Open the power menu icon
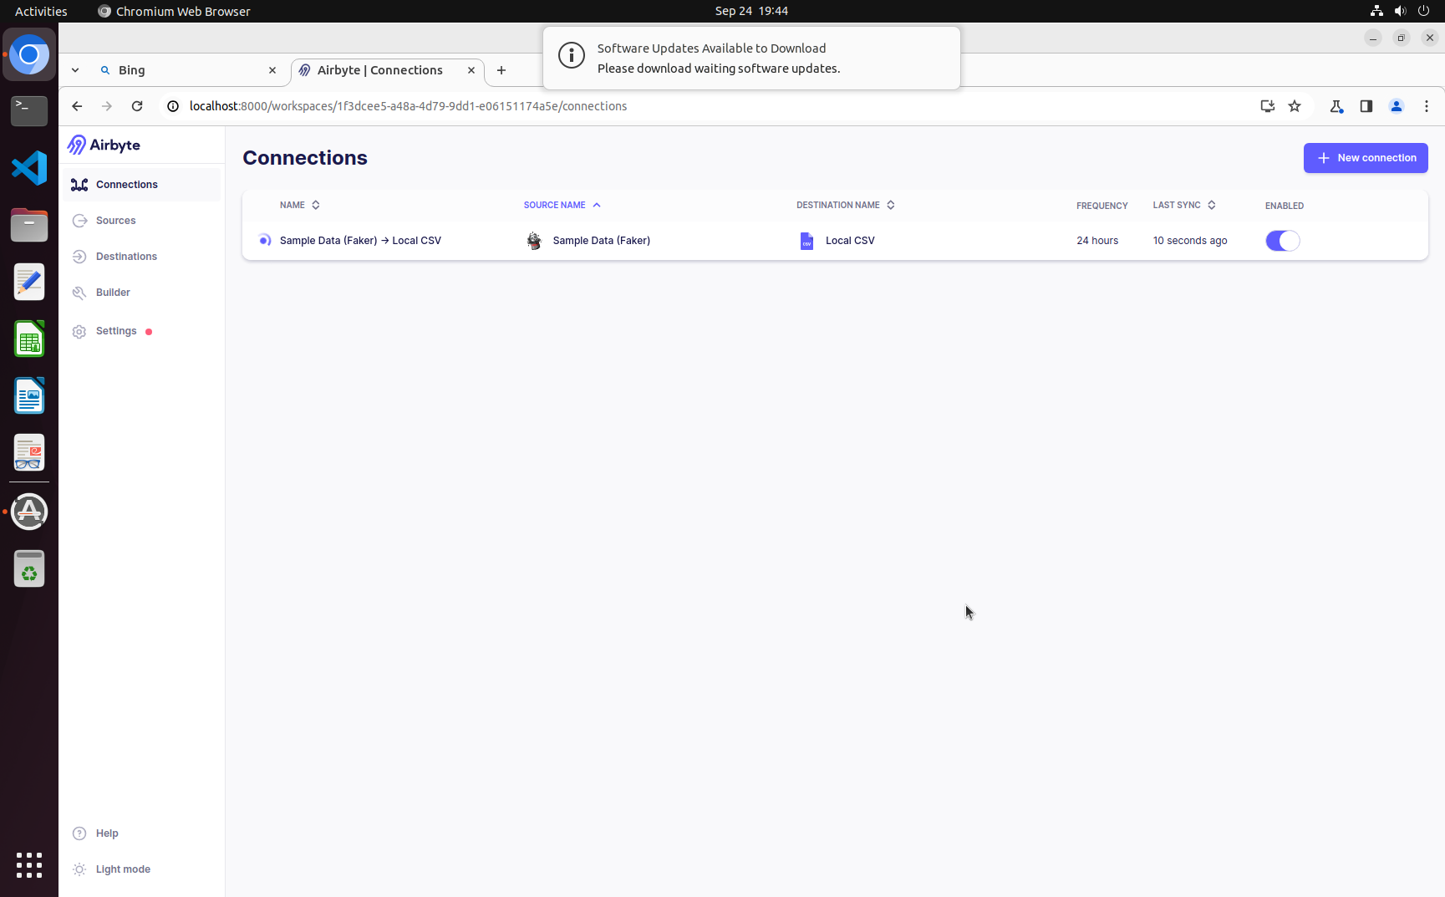Viewport: 1445px width, 897px height. [1424, 11]
